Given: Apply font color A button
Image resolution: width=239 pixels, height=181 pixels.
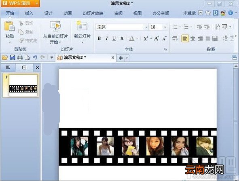Looking at the screenshot, I should [x=132, y=38].
